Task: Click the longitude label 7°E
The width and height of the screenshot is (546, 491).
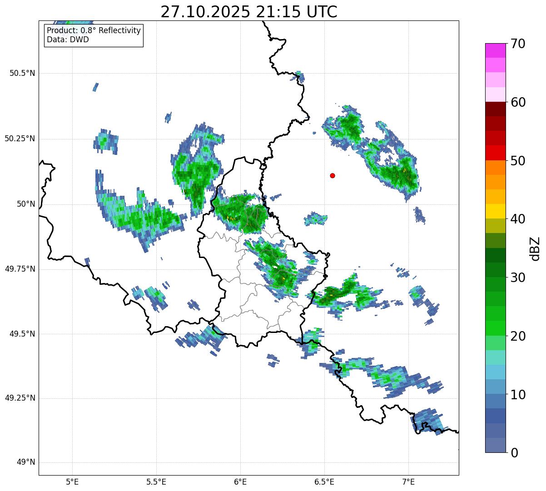Action: click(408, 482)
